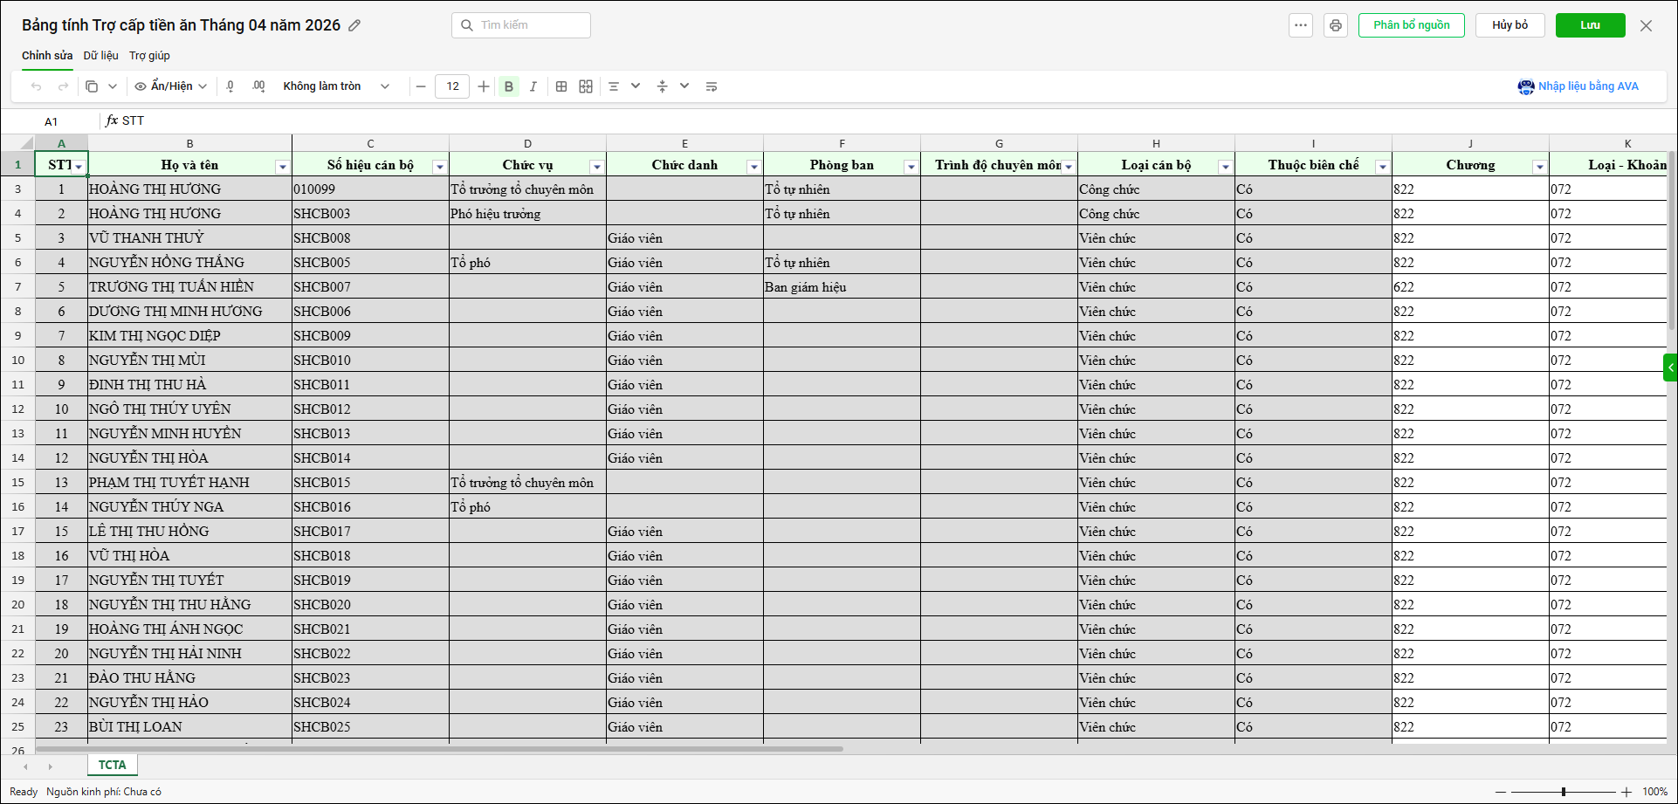Click the plus icon to increase font size
The width and height of the screenshot is (1678, 804).
coord(484,86)
